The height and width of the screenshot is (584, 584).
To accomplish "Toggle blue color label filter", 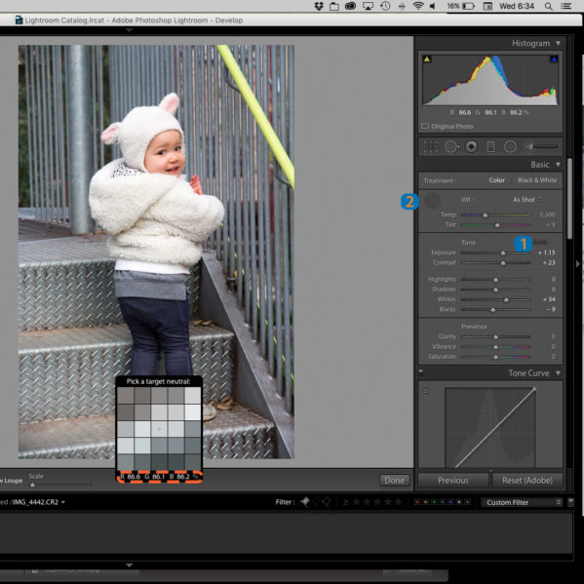I will (x=443, y=502).
